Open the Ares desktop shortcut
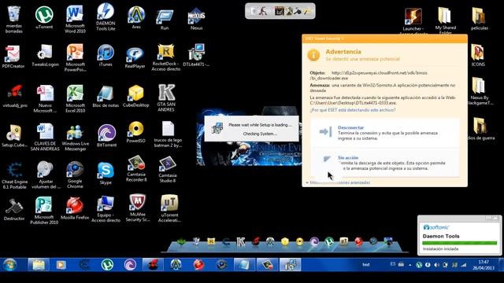This screenshot has height=283, width=504. coord(136,16)
